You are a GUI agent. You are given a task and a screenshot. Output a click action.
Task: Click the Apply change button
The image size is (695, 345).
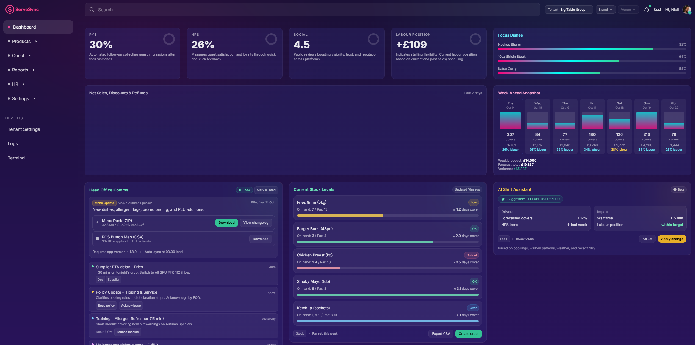(672, 239)
